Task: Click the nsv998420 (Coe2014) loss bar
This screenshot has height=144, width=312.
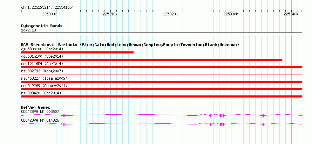Action: tap(161, 96)
